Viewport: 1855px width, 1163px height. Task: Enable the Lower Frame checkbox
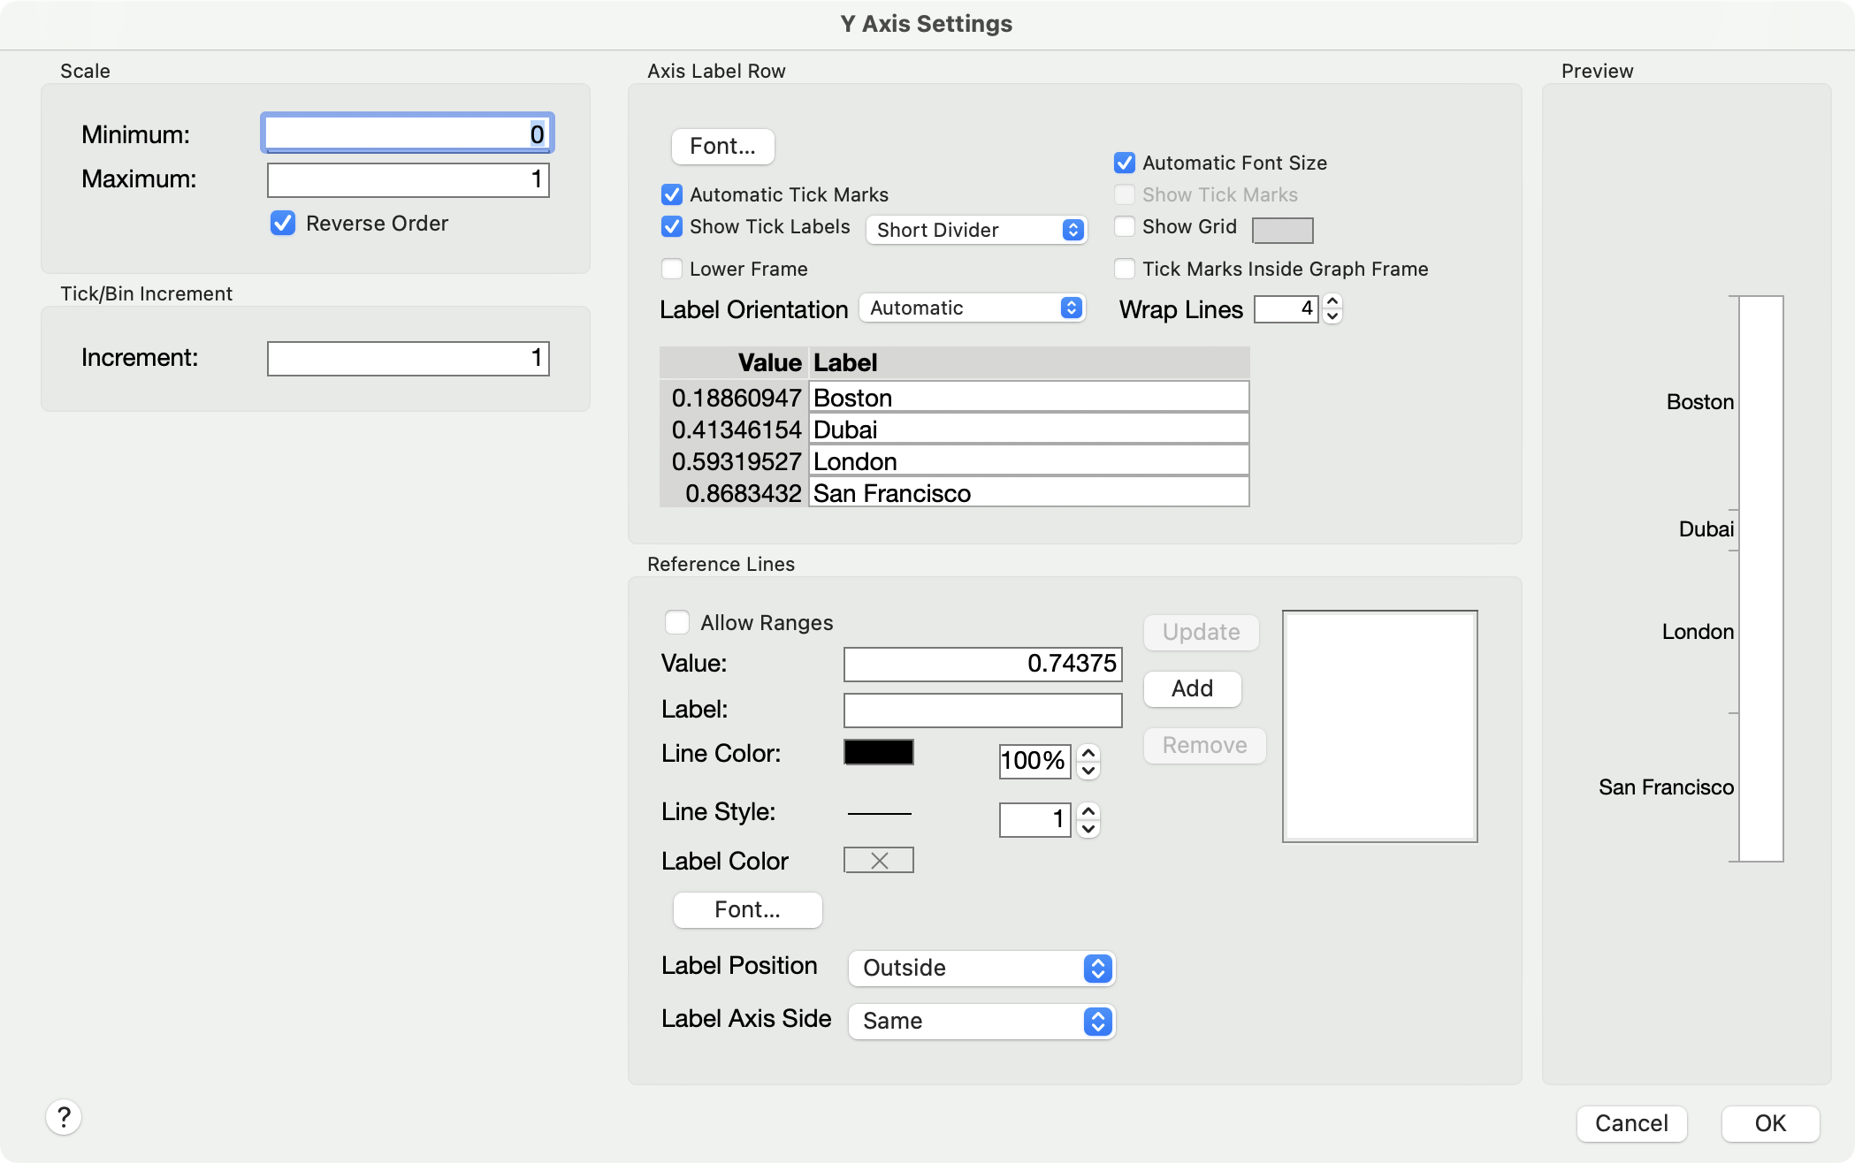[672, 269]
